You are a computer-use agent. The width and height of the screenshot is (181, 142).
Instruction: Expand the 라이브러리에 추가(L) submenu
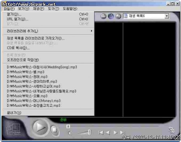[x=48, y=31]
